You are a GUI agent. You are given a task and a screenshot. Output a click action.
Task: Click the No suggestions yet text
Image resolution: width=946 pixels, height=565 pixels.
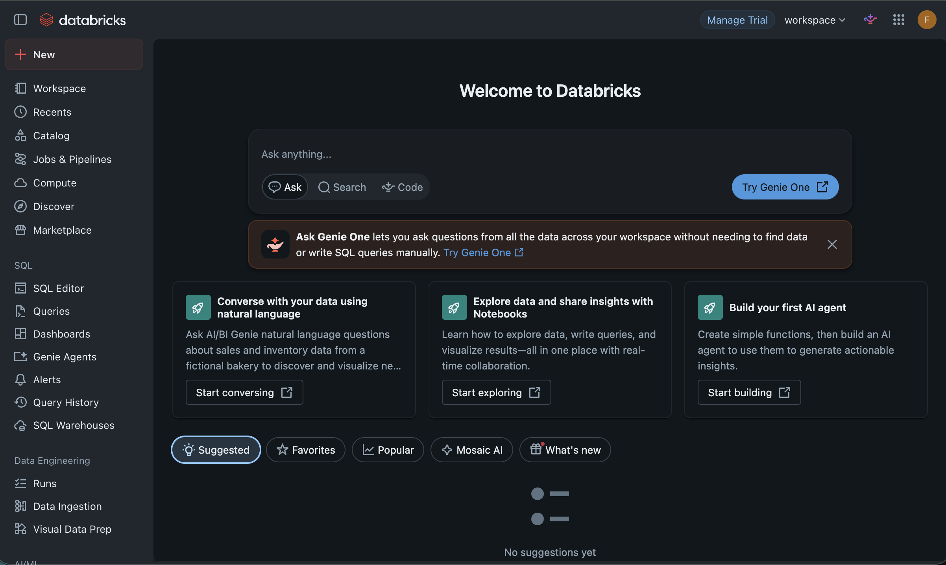[x=550, y=552]
